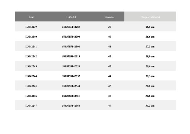Click the Długość wkładki column header

(x=150, y=17)
